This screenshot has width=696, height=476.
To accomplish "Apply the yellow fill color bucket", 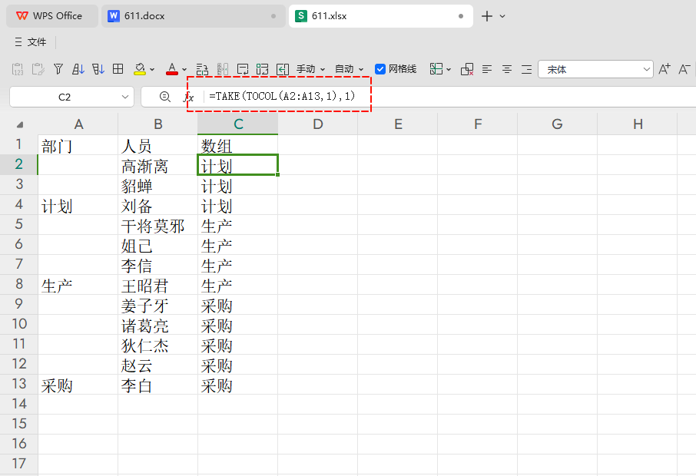I will pyautogui.click(x=140, y=69).
